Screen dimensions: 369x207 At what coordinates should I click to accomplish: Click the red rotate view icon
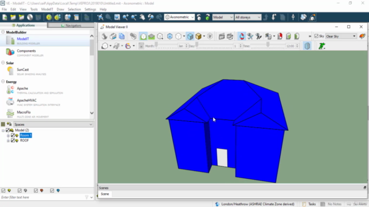(242, 36)
